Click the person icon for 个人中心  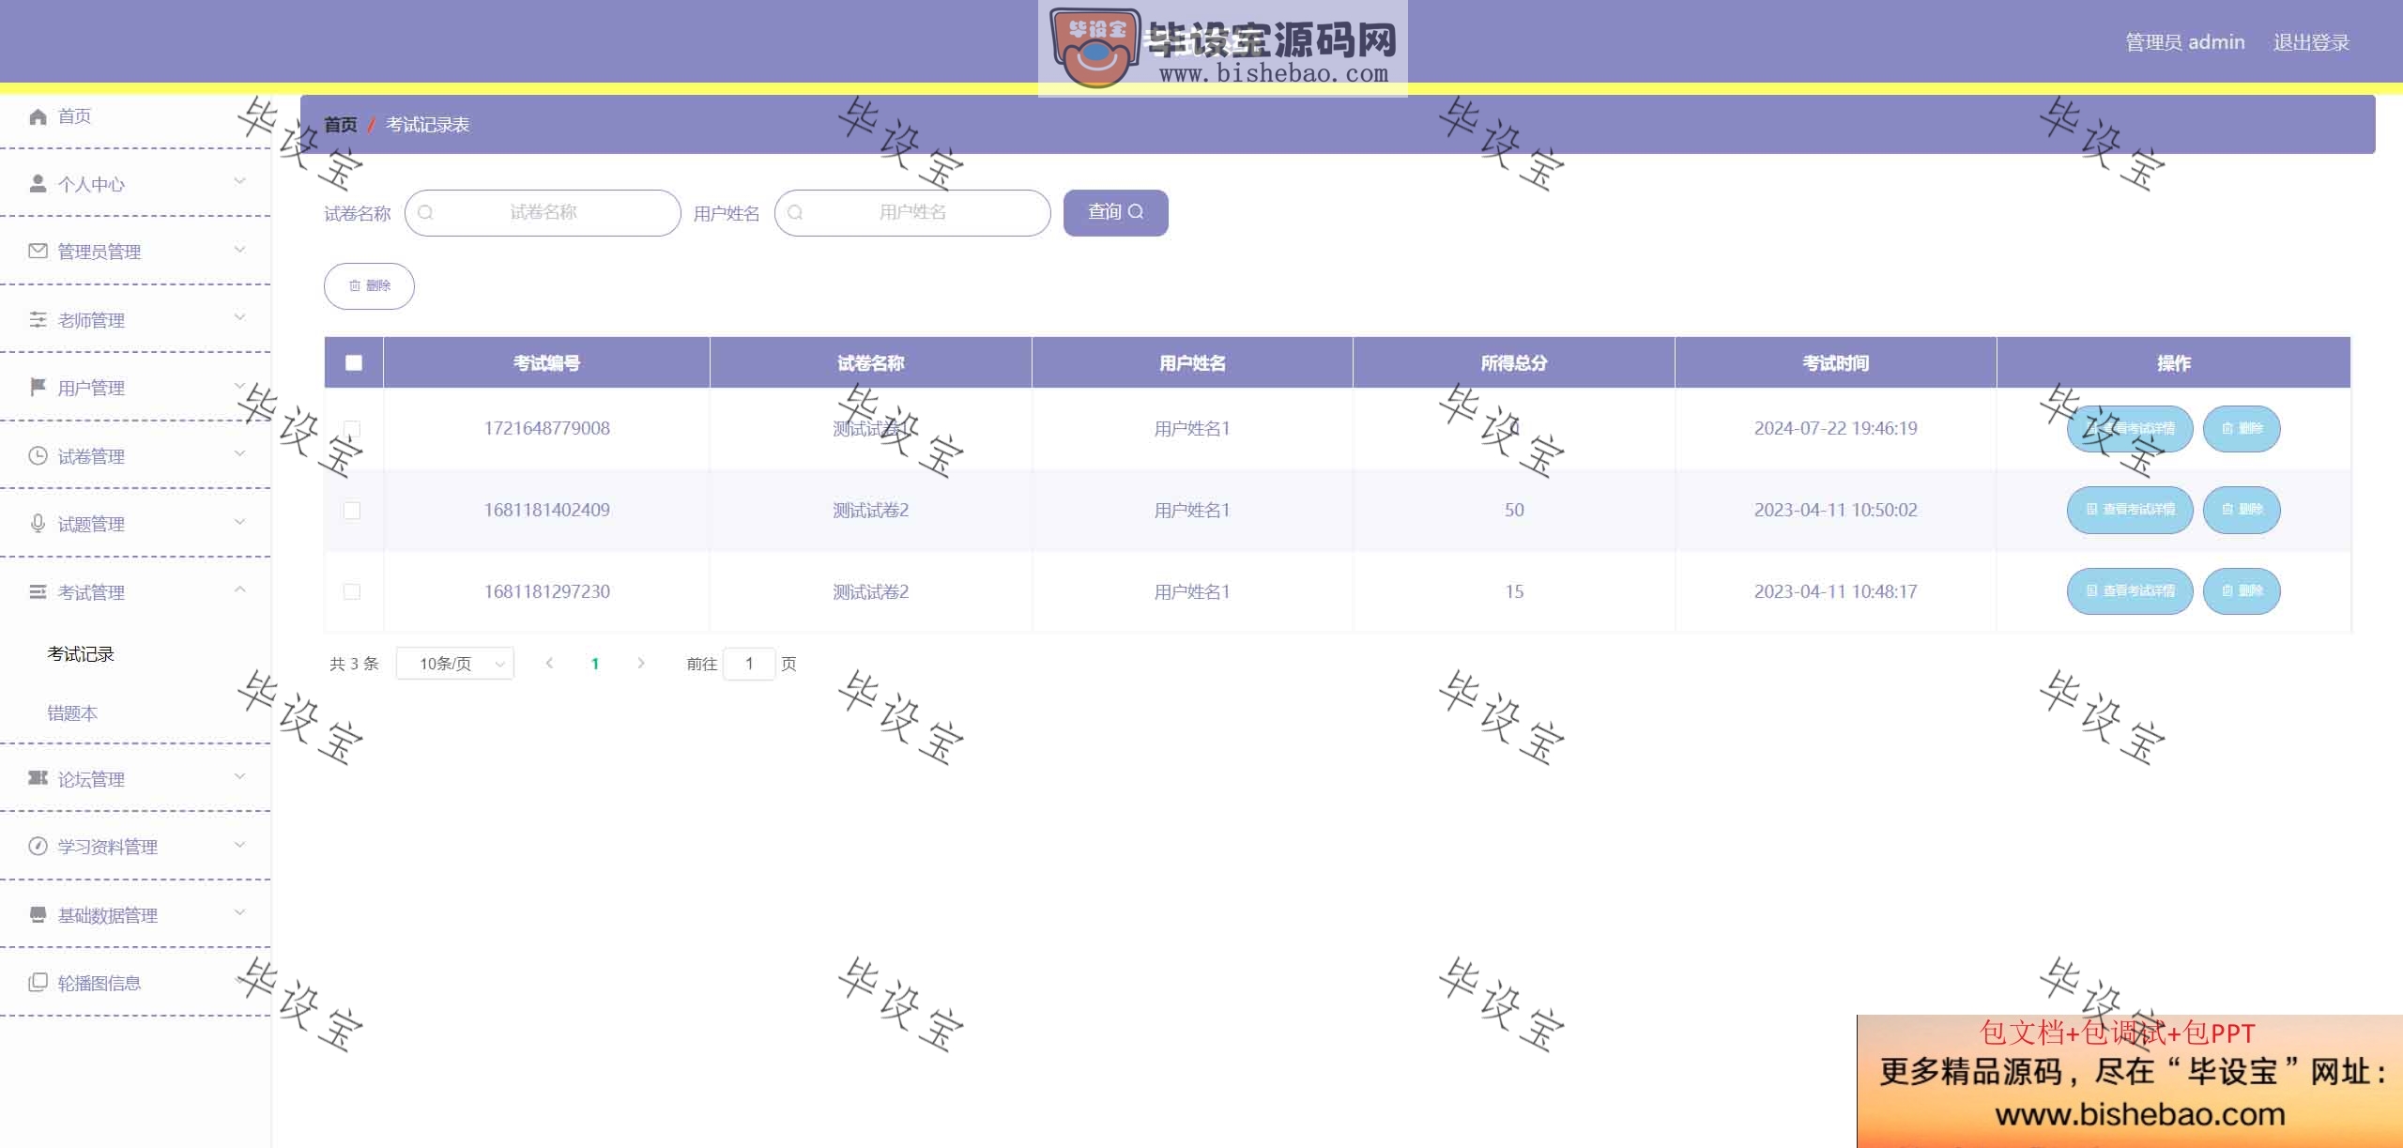click(38, 184)
